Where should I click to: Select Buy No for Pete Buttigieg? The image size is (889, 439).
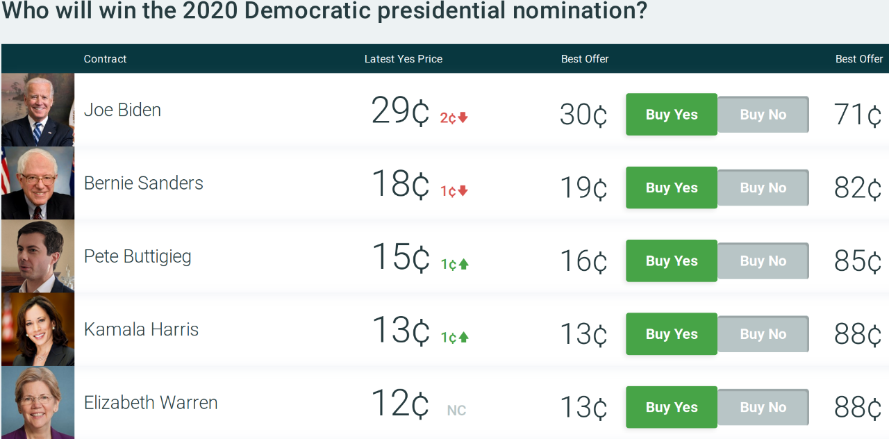pos(763,261)
